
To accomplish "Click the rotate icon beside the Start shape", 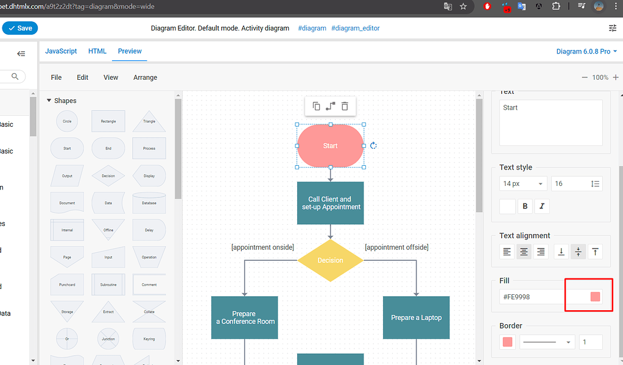I will click(x=373, y=145).
